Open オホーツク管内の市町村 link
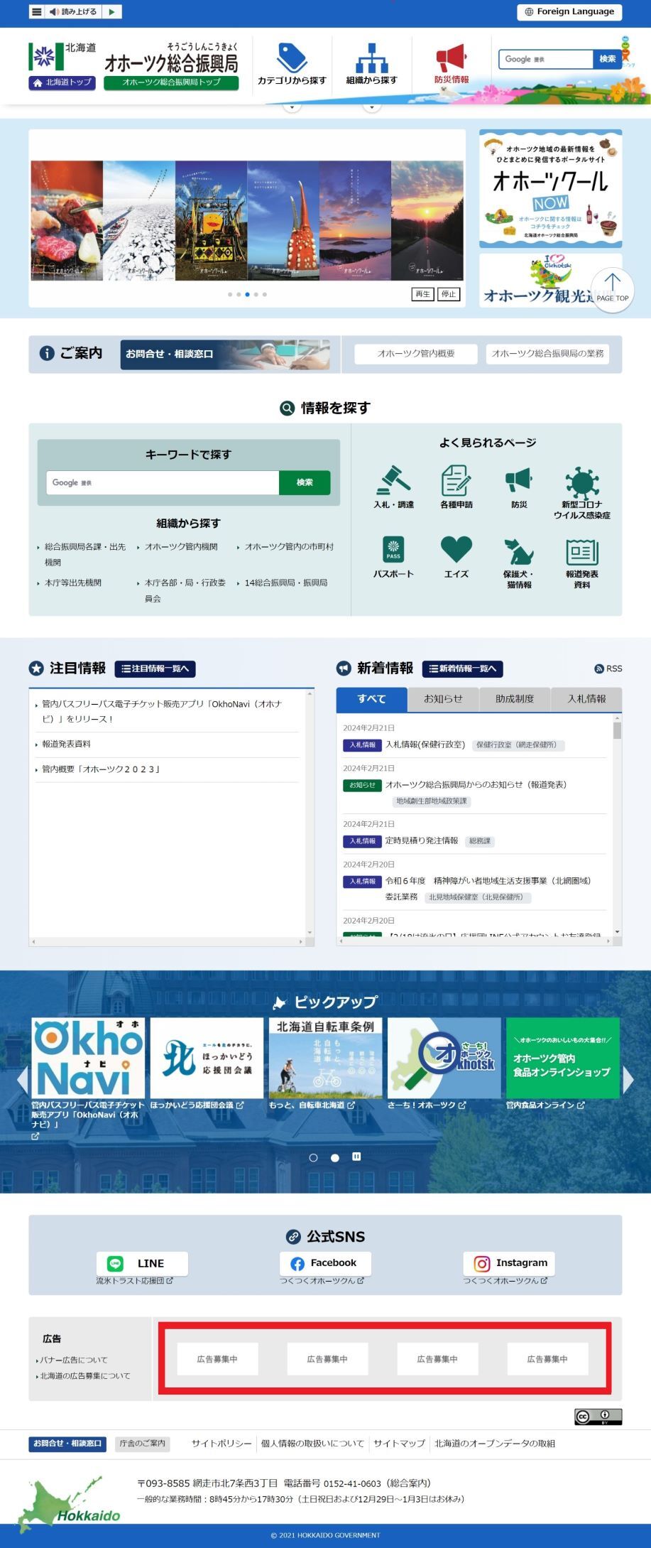This screenshot has height=1548, width=651. pyautogui.click(x=288, y=547)
